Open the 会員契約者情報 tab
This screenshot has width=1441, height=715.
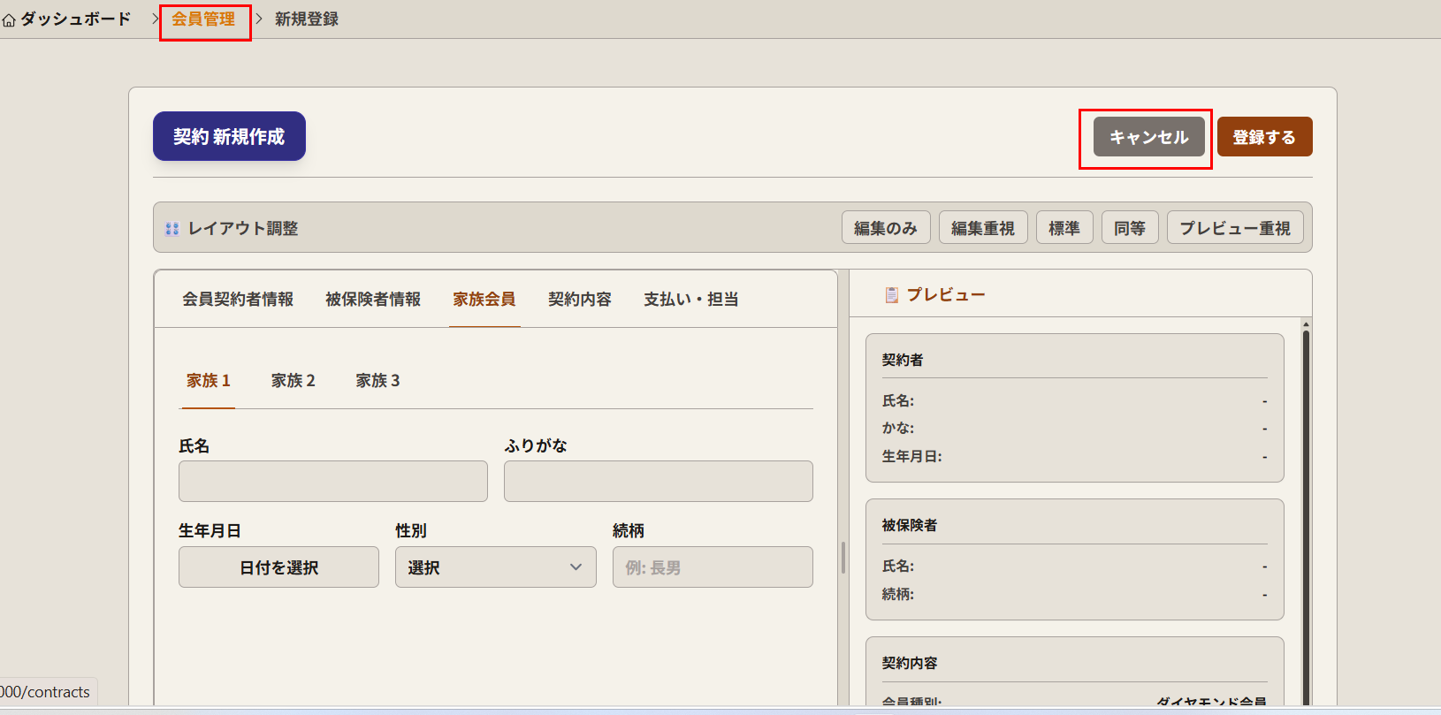(238, 300)
